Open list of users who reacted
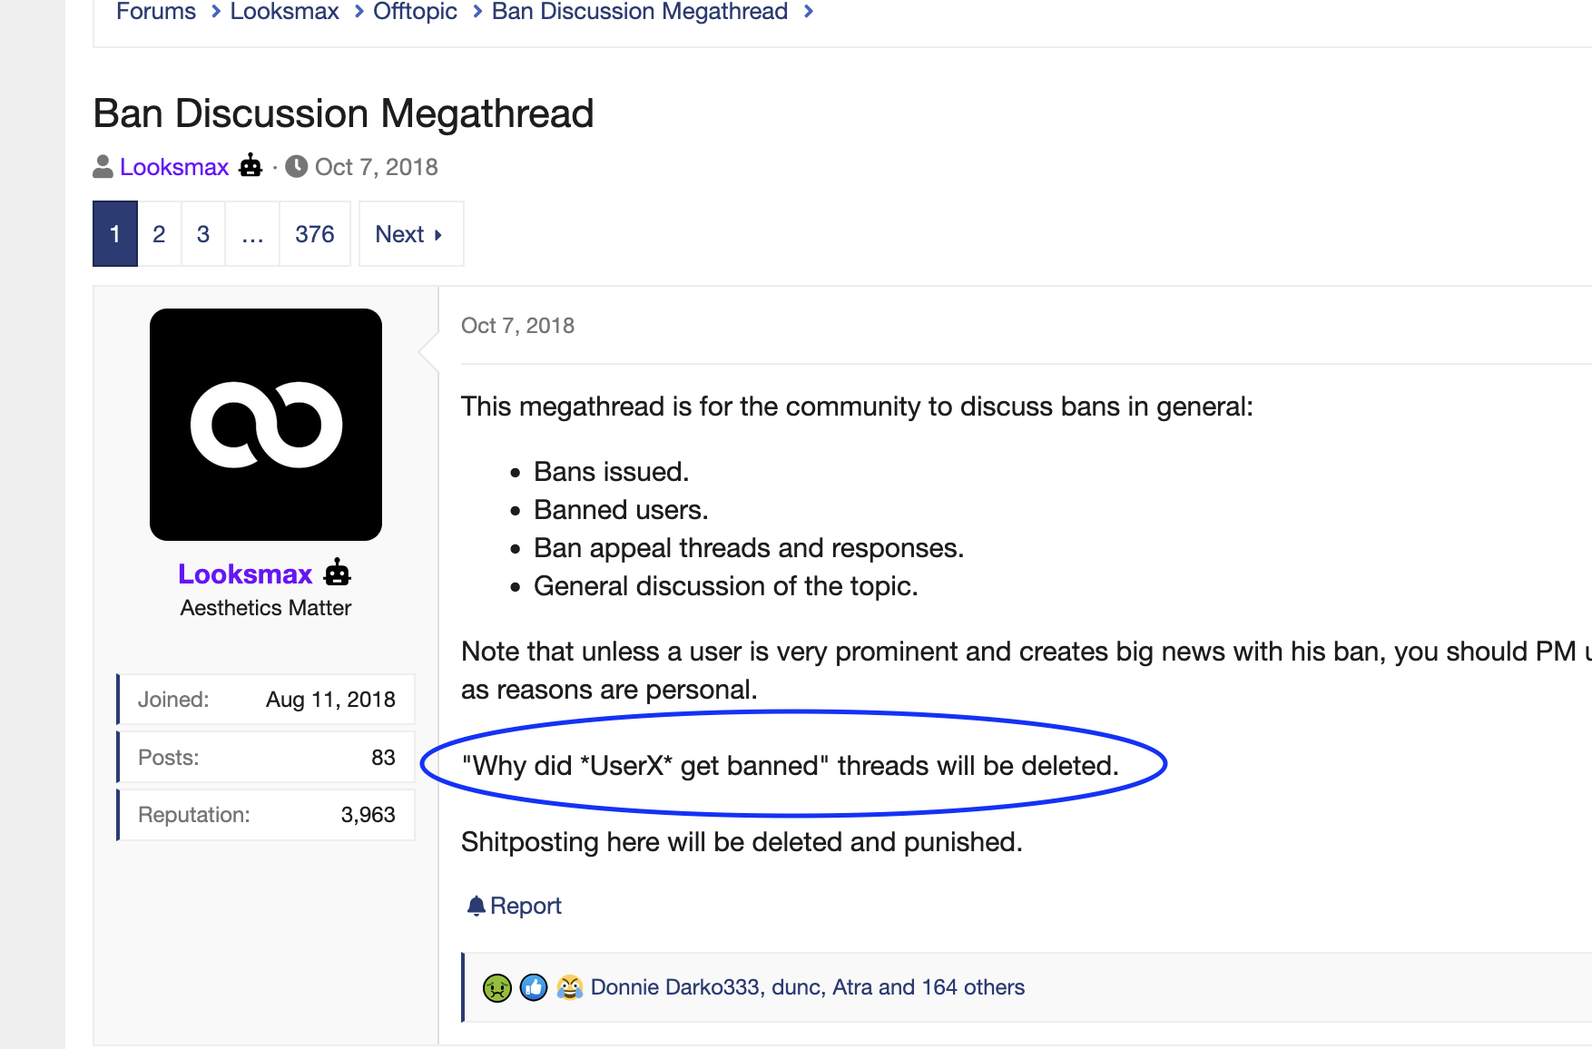 click(x=807, y=987)
